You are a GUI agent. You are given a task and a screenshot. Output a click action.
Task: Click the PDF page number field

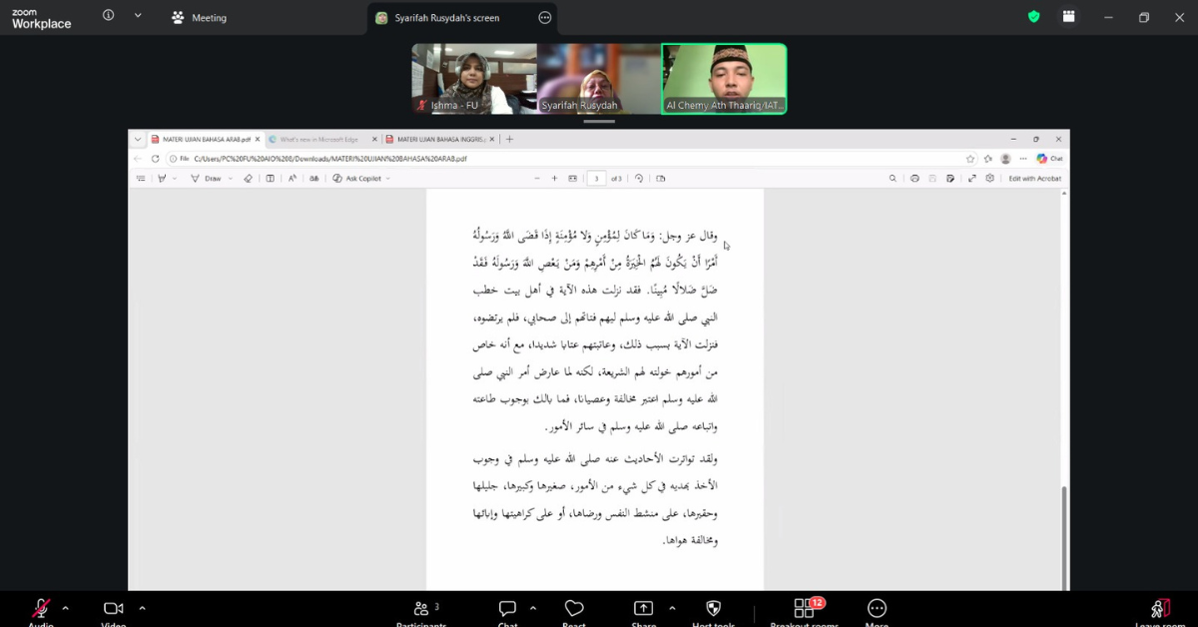597,179
